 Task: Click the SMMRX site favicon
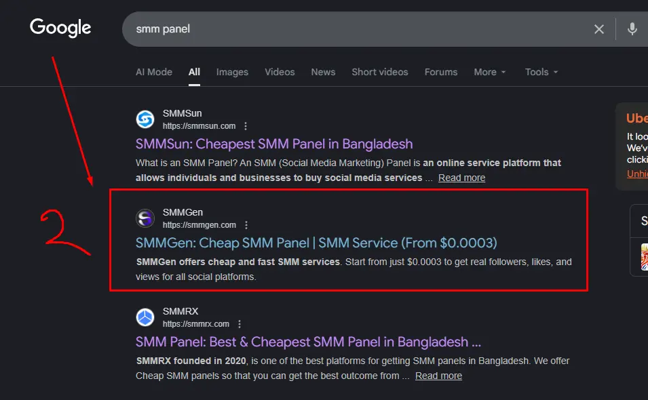point(145,317)
